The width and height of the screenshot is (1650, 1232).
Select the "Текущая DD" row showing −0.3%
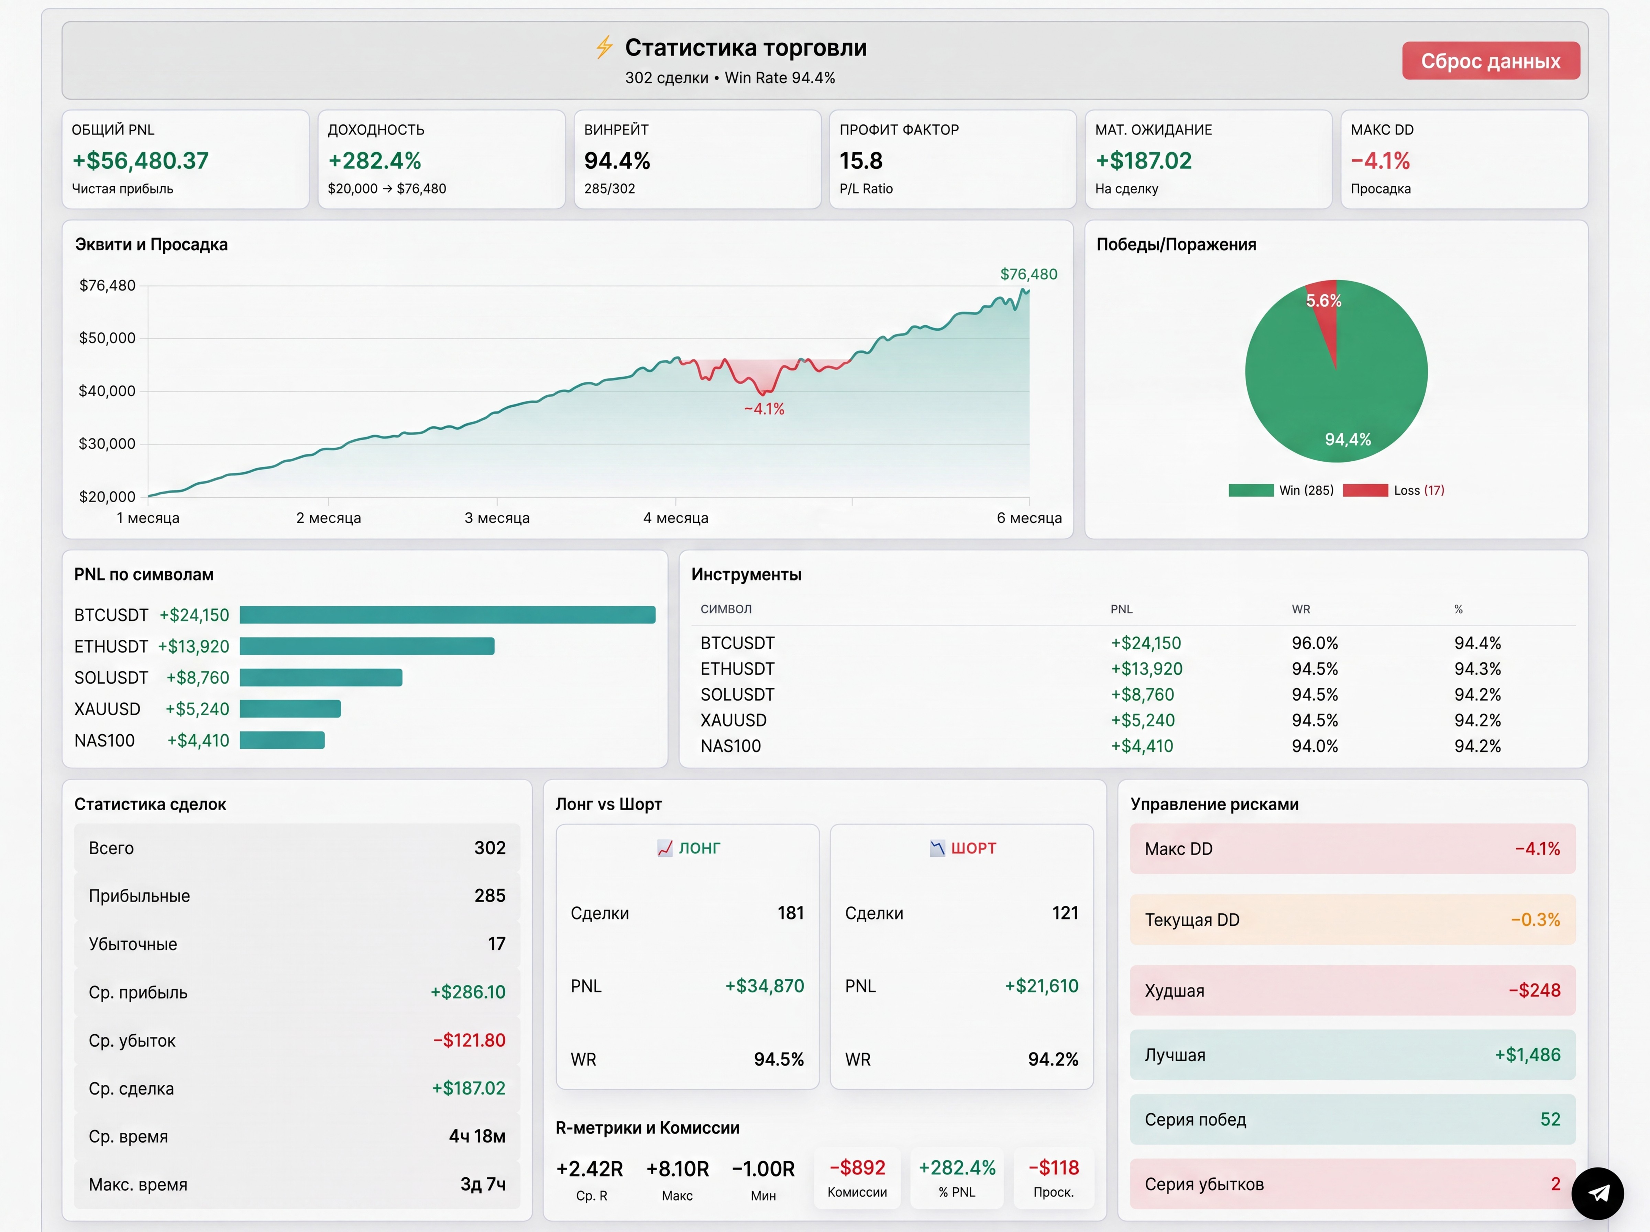[1353, 920]
